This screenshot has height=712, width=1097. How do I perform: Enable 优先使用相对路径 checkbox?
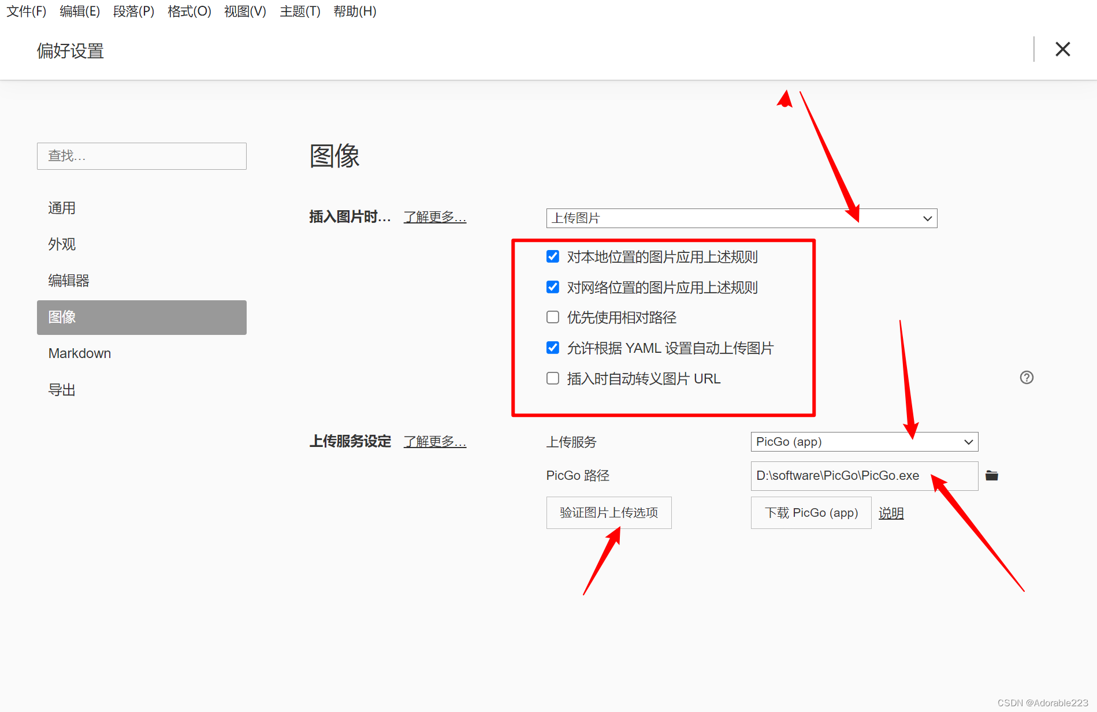point(553,317)
